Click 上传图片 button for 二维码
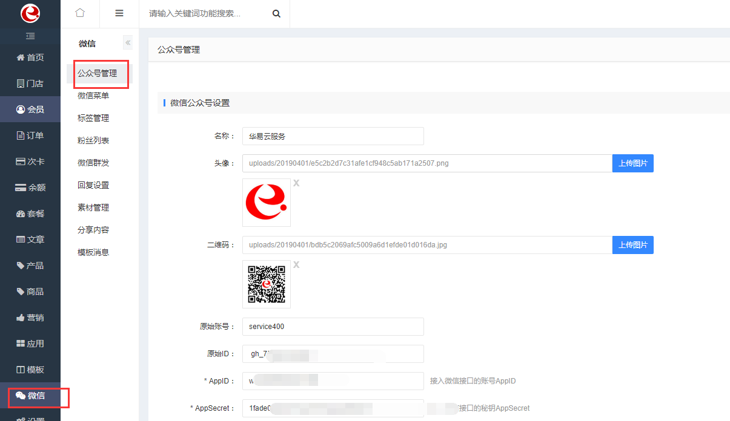The width and height of the screenshot is (730, 421). pos(632,245)
